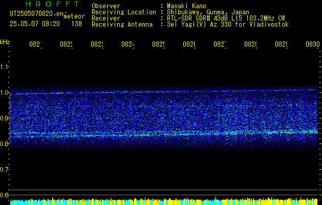Click the date and time 25.05.07 08:20
Image resolution: width=322 pixels, height=205 pixels.
(x=35, y=24)
